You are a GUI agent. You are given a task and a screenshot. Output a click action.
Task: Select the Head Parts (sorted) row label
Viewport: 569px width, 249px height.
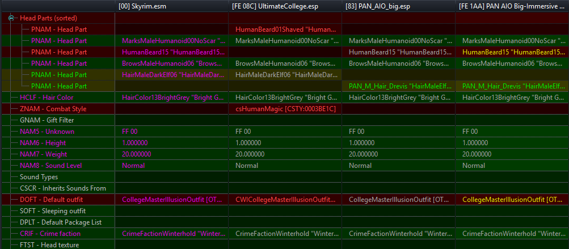(x=48, y=18)
